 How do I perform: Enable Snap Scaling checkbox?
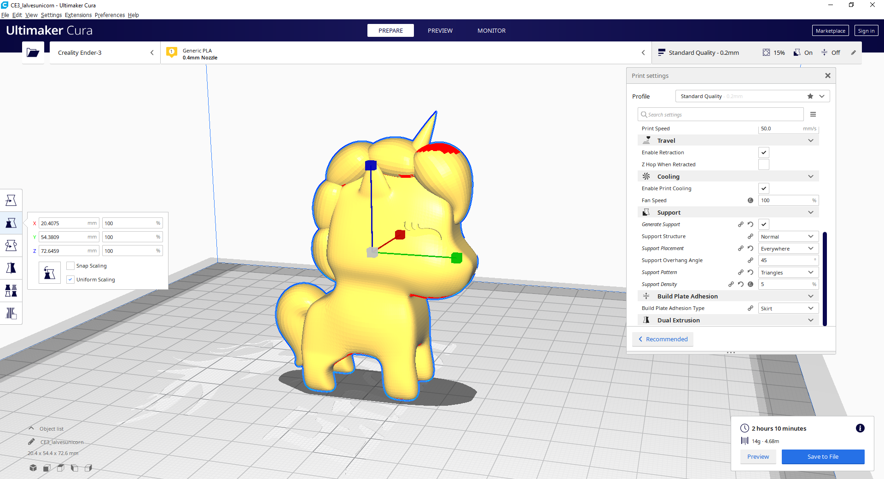70,266
